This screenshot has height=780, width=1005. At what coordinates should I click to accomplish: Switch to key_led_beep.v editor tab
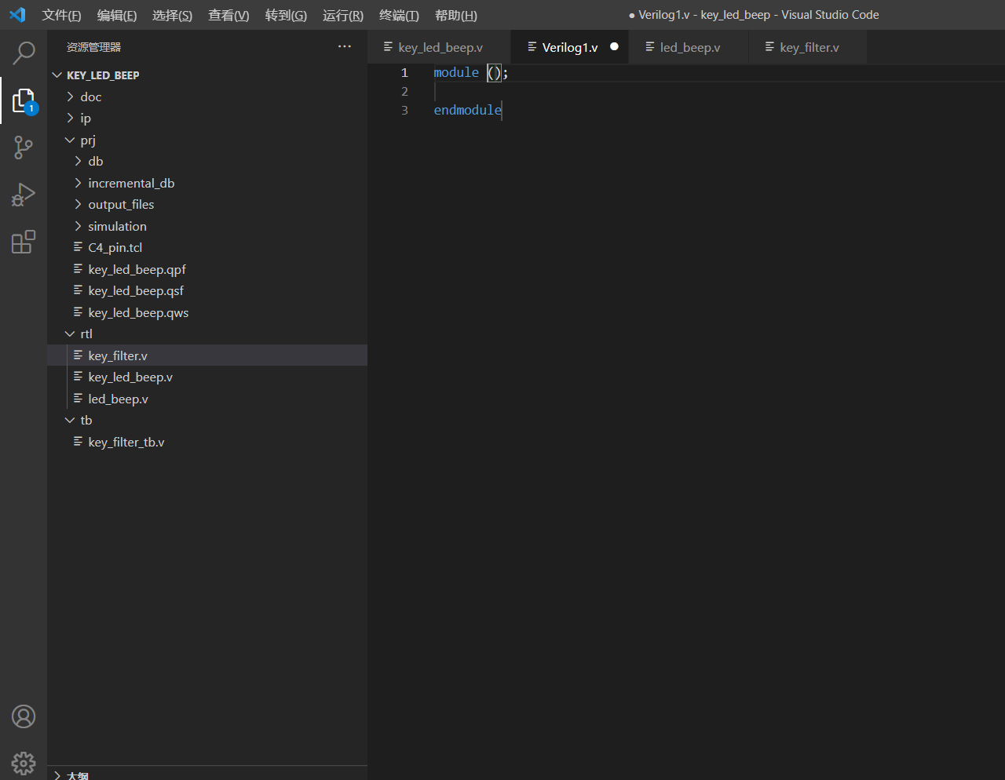pos(440,47)
